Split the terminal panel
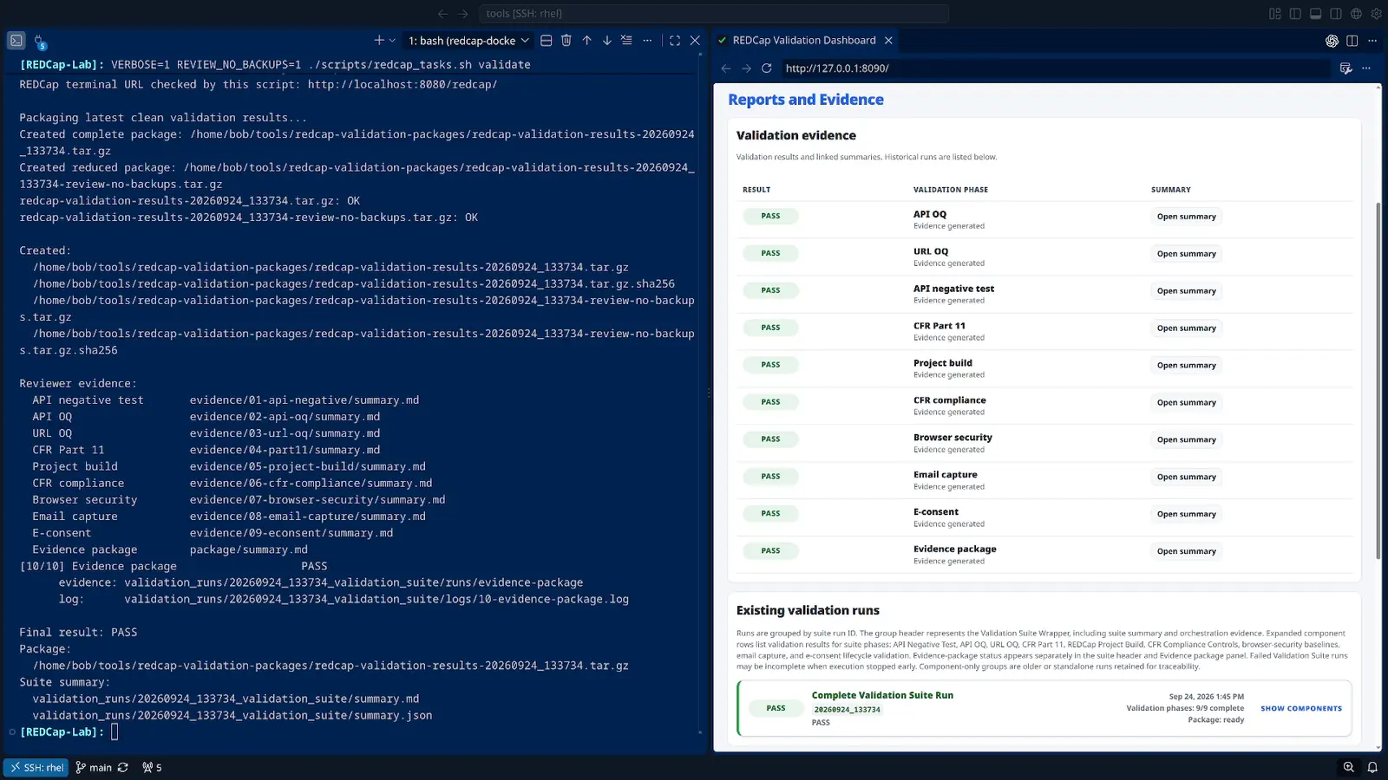 (546, 41)
